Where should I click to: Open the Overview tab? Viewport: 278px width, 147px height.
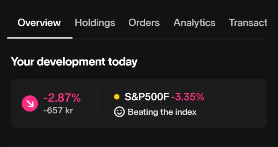39,23
